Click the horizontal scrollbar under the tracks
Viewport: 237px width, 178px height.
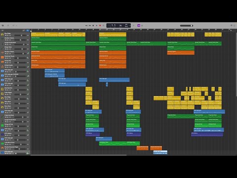(79, 155)
